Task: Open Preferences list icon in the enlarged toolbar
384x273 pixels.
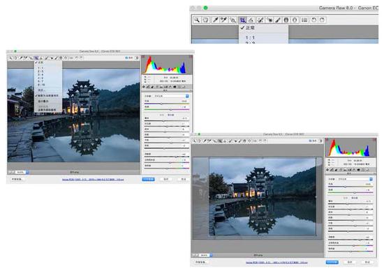Action: pos(304,19)
